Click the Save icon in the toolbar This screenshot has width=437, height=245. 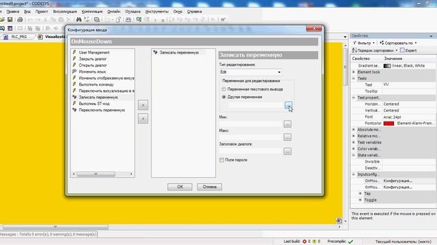(10, 20)
